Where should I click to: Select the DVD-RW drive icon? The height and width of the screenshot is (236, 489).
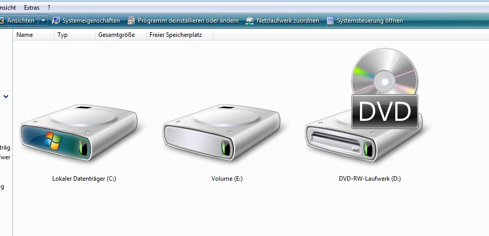click(364, 106)
